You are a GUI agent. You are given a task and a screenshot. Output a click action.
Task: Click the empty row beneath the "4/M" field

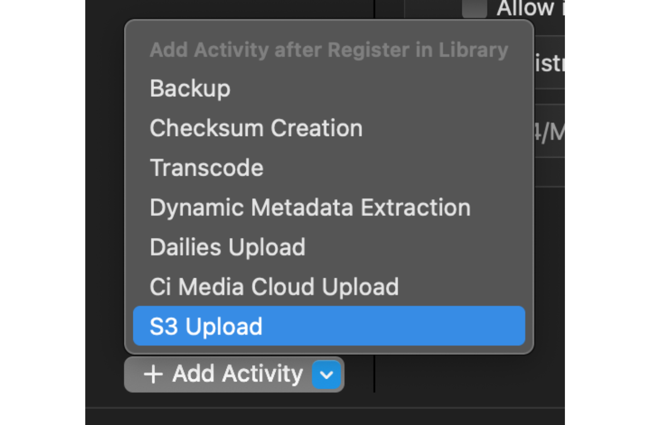pyautogui.click(x=549, y=172)
